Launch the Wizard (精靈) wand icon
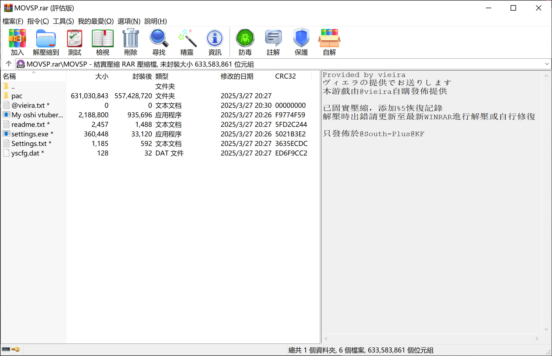This screenshot has width=552, height=356. click(x=187, y=42)
